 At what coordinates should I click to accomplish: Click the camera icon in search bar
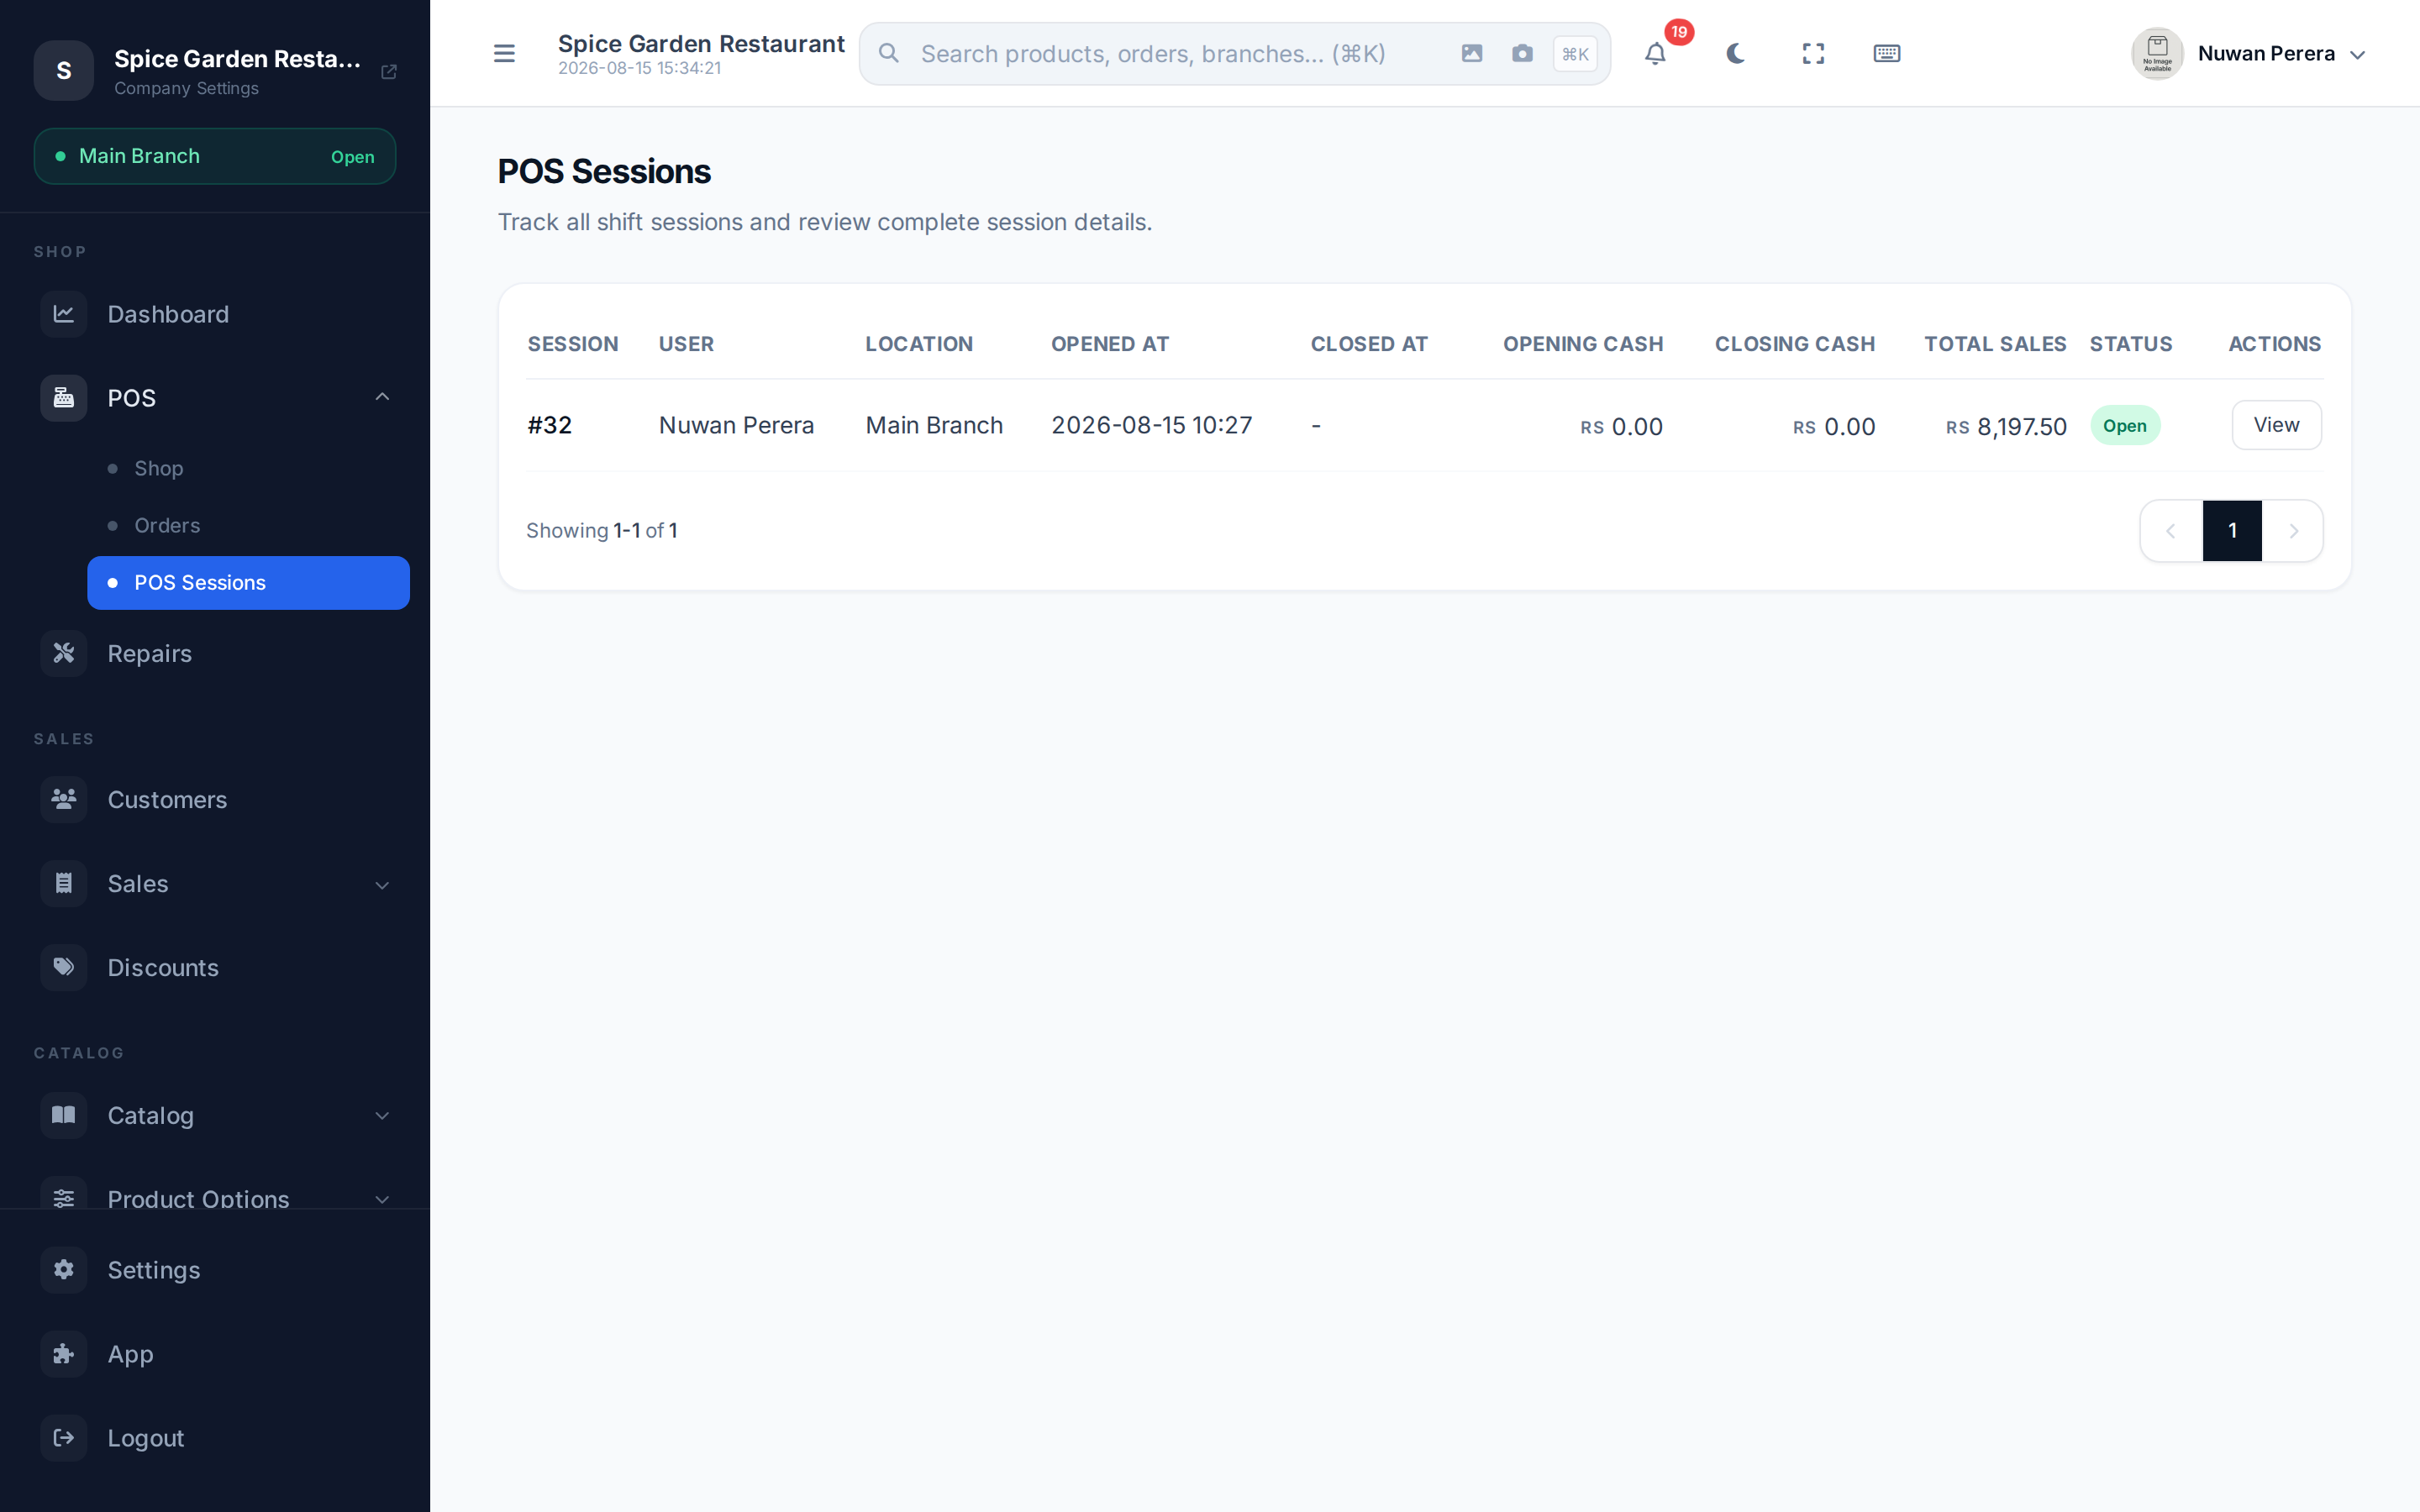point(1522,53)
